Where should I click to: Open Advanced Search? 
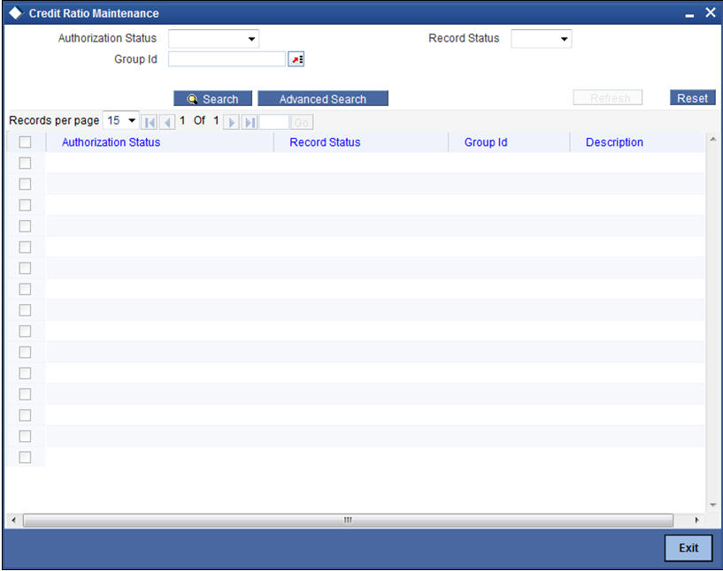pyautogui.click(x=323, y=98)
